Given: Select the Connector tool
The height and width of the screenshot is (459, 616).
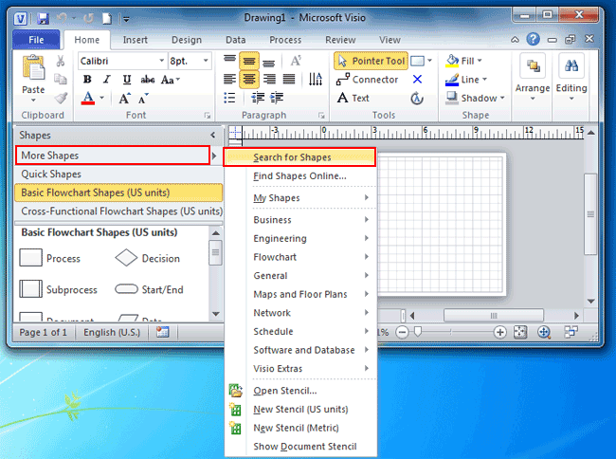Looking at the screenshot, I should click(367, 80).
